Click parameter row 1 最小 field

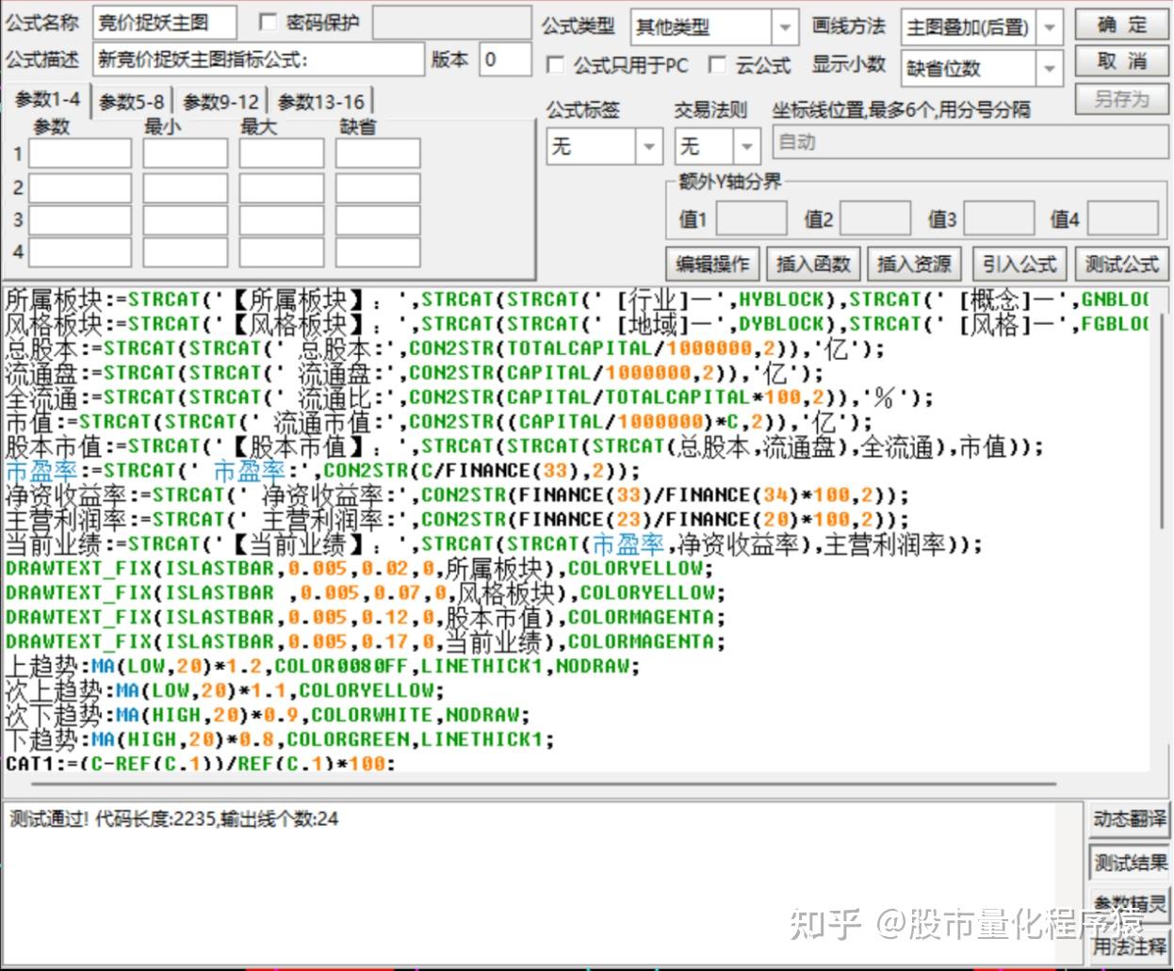click(x=185, y=154)
